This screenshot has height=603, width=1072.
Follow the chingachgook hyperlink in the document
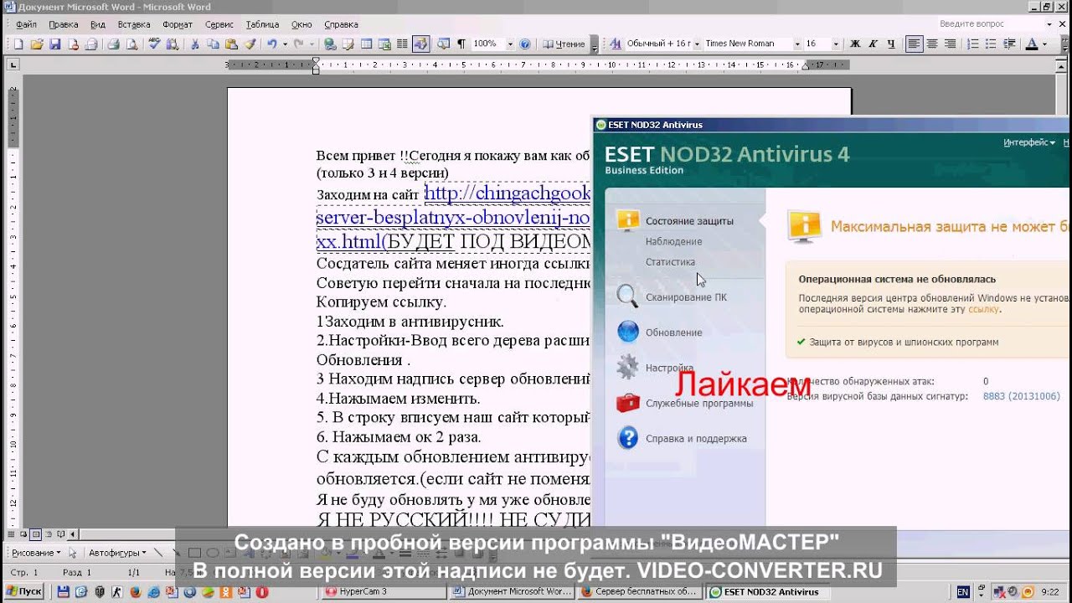(508, 194)
